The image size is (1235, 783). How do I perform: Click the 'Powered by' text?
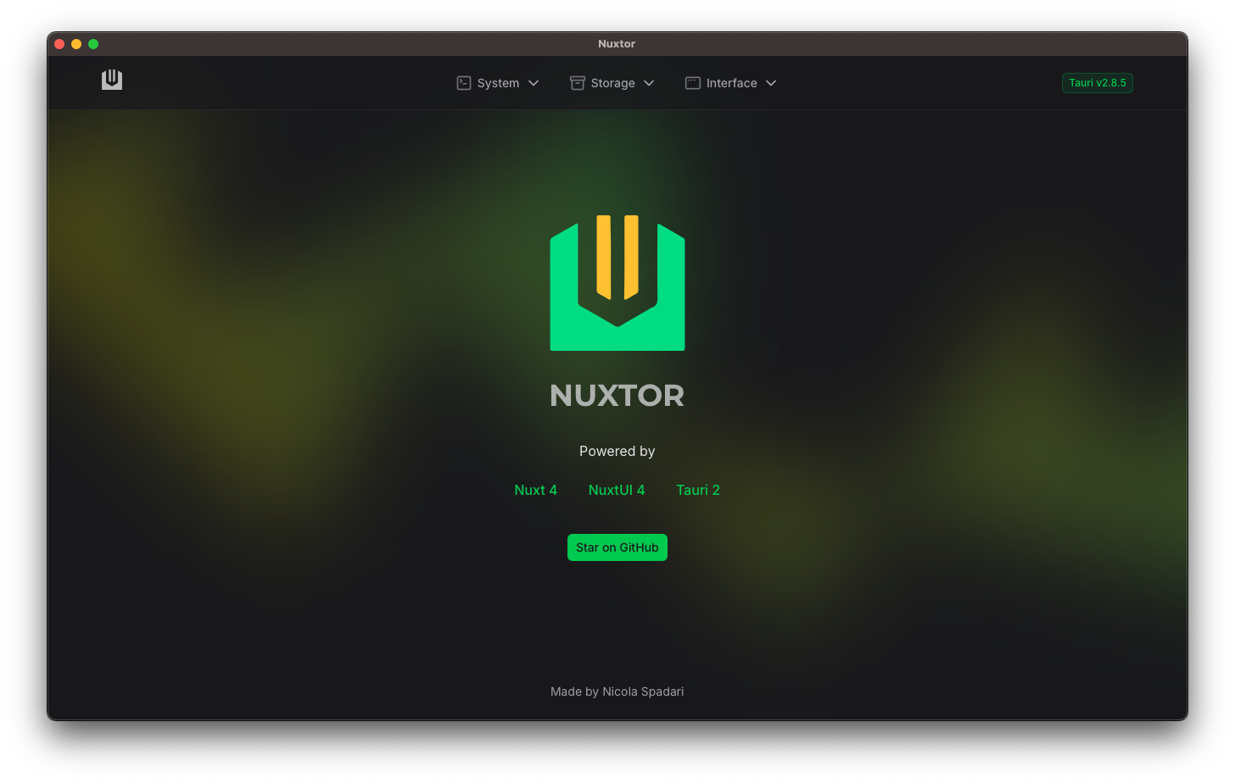point(617,451)
